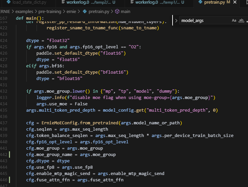Click line number 437 in the gutter
Viewport: 248px width, 187px height.
tap(4, 123)
